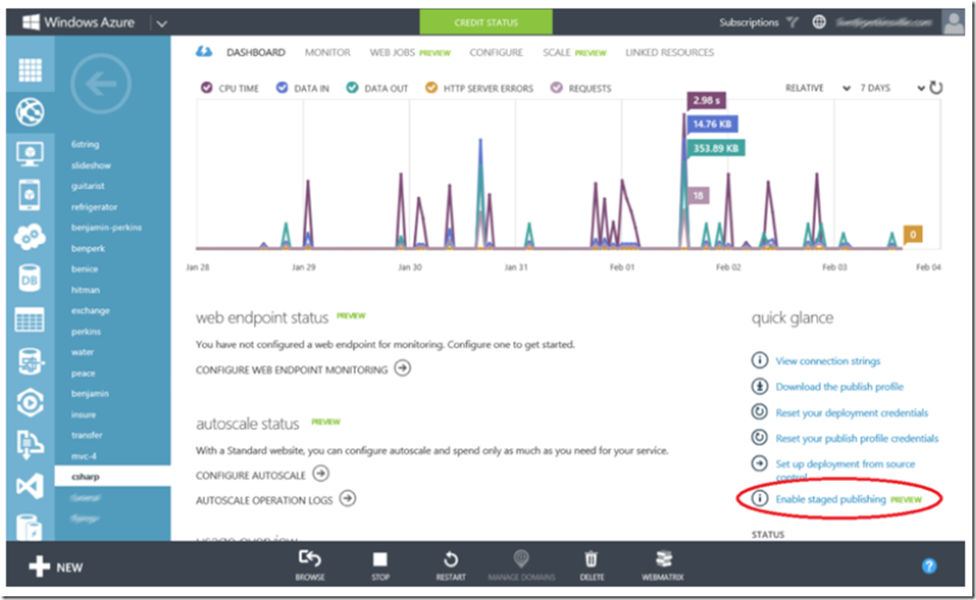Toggle the HTTP Server Errors metric checkbox

[x=431, y=87]
